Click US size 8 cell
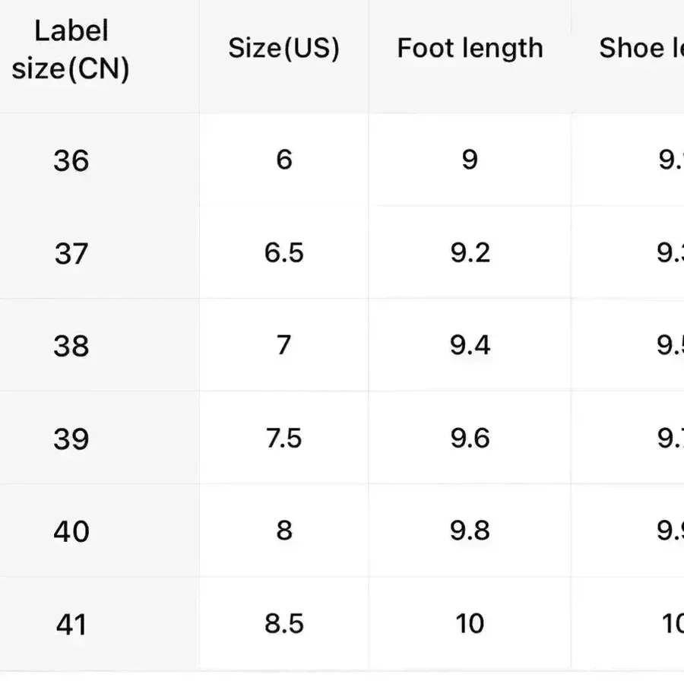This screenshot has height=684, width=684. coord(284,530)
